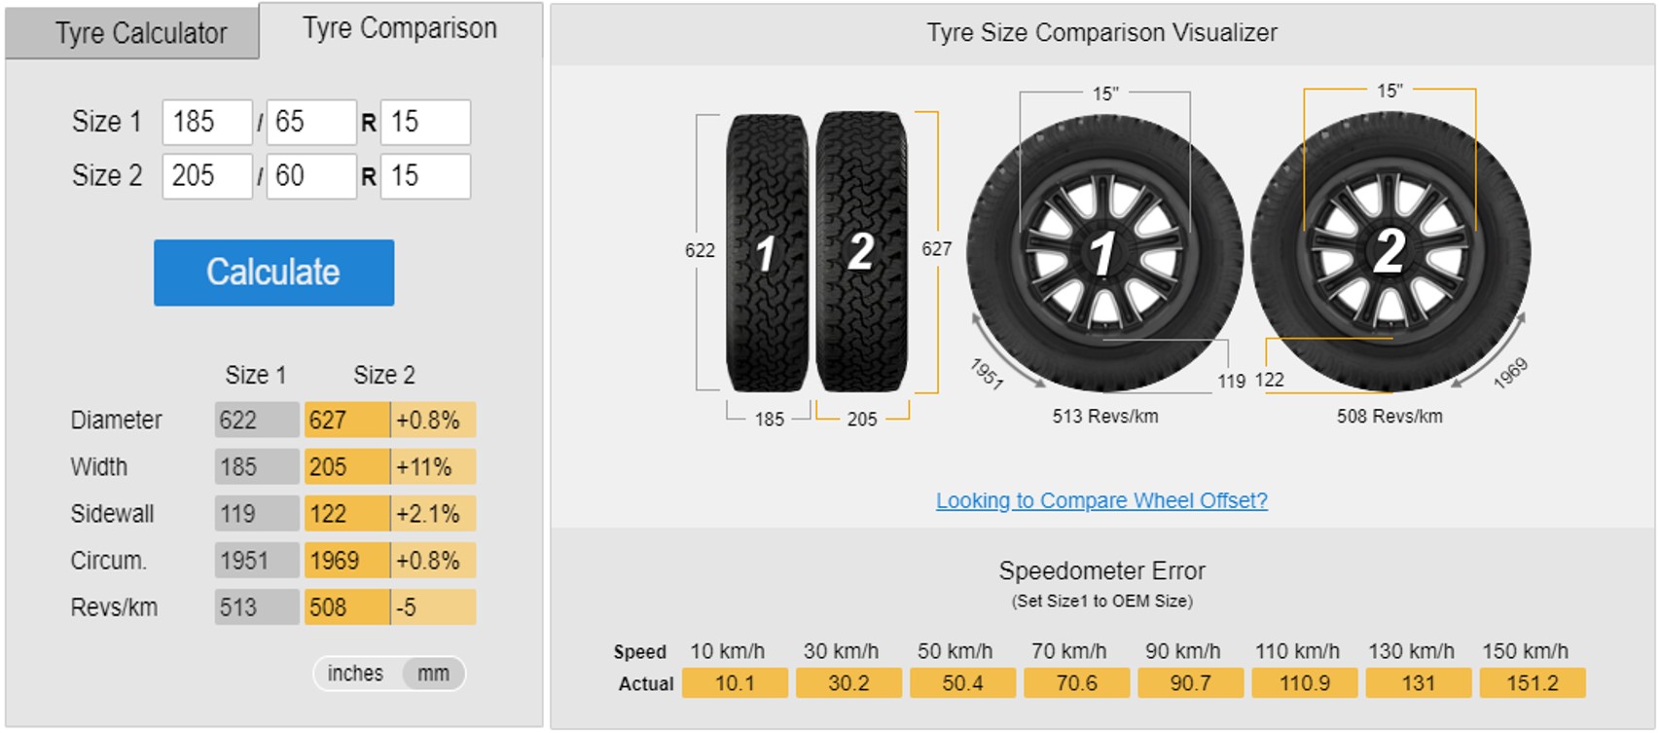
Task: Click the Size 2 Revs/km value 508
Action: click(x=345, y=607)
